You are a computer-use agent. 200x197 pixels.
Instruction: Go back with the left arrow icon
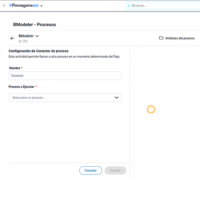[12, 38]
